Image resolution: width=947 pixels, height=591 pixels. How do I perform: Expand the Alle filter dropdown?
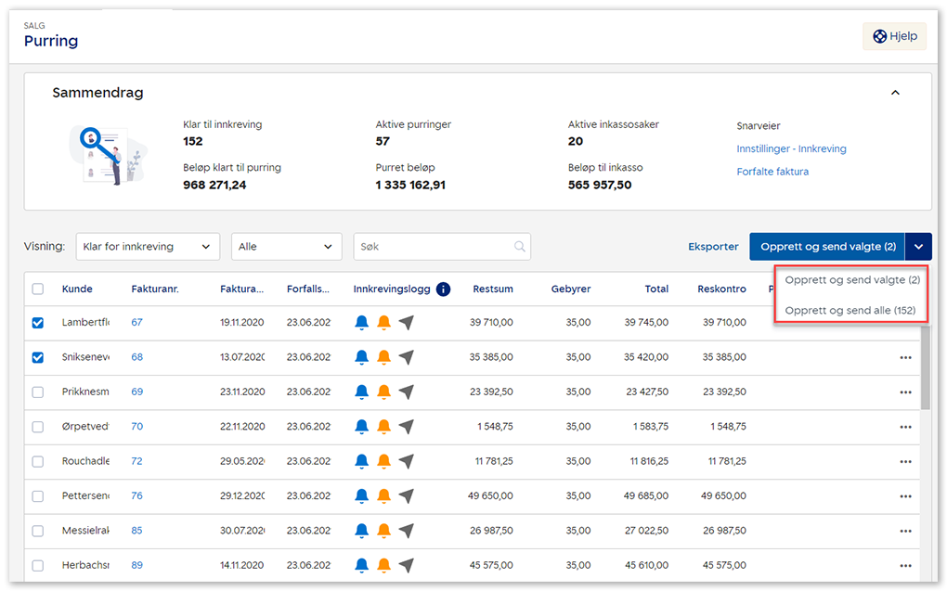[x=286, y=247]
